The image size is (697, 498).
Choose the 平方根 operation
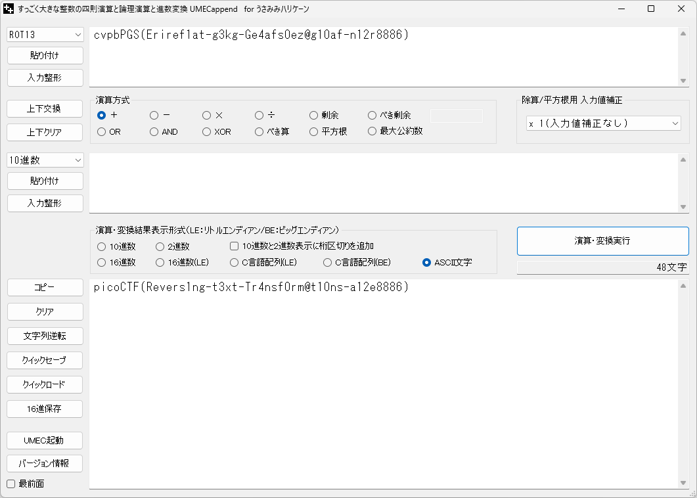coord(314,131)
